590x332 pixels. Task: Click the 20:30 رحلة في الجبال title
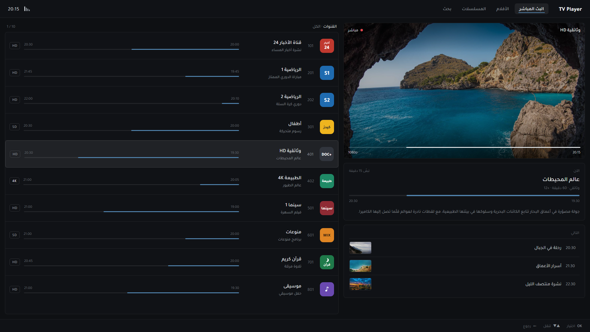[548, 248]
